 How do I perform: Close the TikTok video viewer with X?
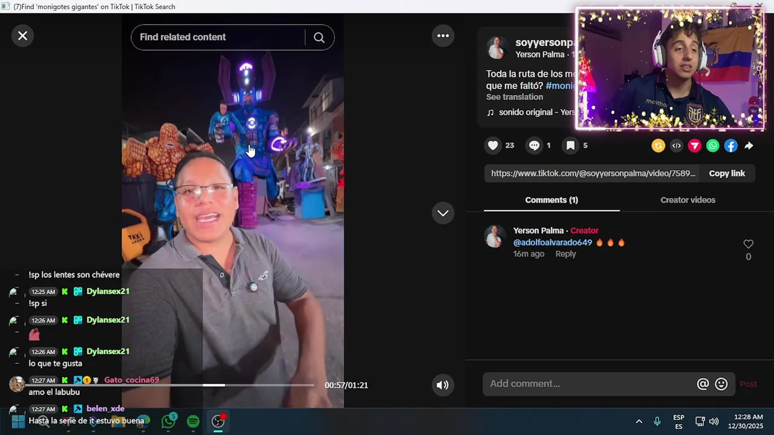pyautogui.click(x=22, y=36)
